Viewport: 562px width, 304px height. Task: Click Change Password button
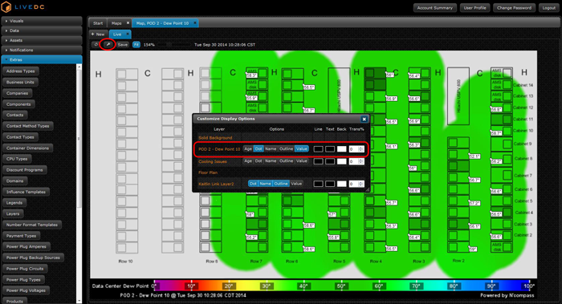pos(514,8)
